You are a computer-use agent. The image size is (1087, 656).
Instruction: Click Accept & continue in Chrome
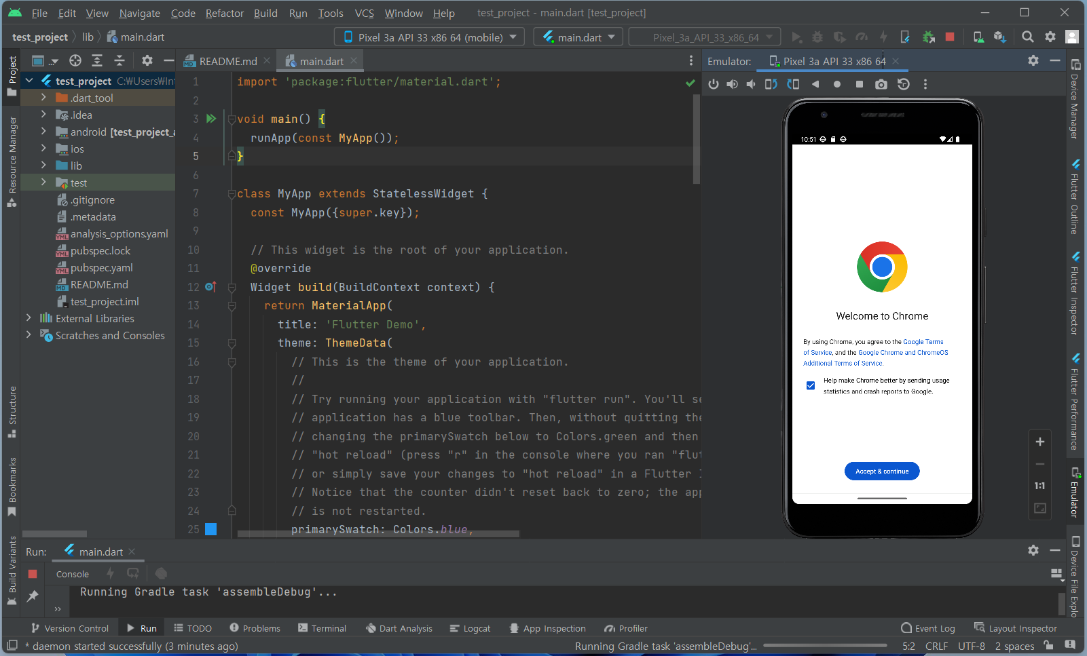coord(882,471)
